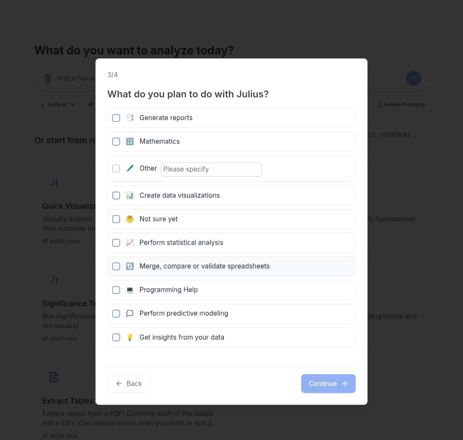This screenshot has width=463, height=440.
Task: Select the Other option checkbox
Action: click(x=116, y=169)
